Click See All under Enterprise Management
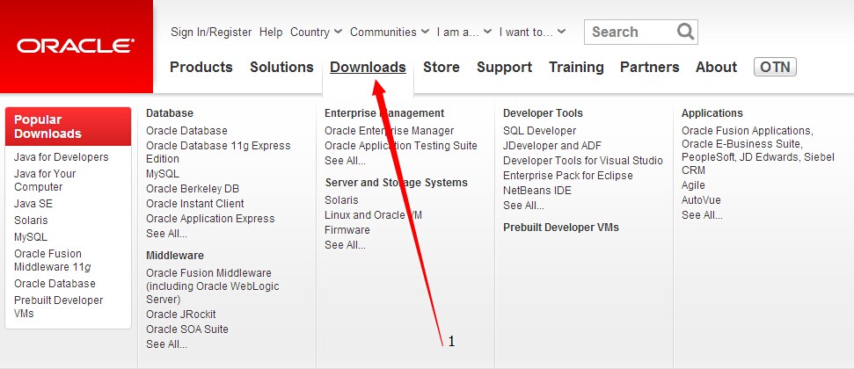The image size is (854, 369). coord(346,161)
